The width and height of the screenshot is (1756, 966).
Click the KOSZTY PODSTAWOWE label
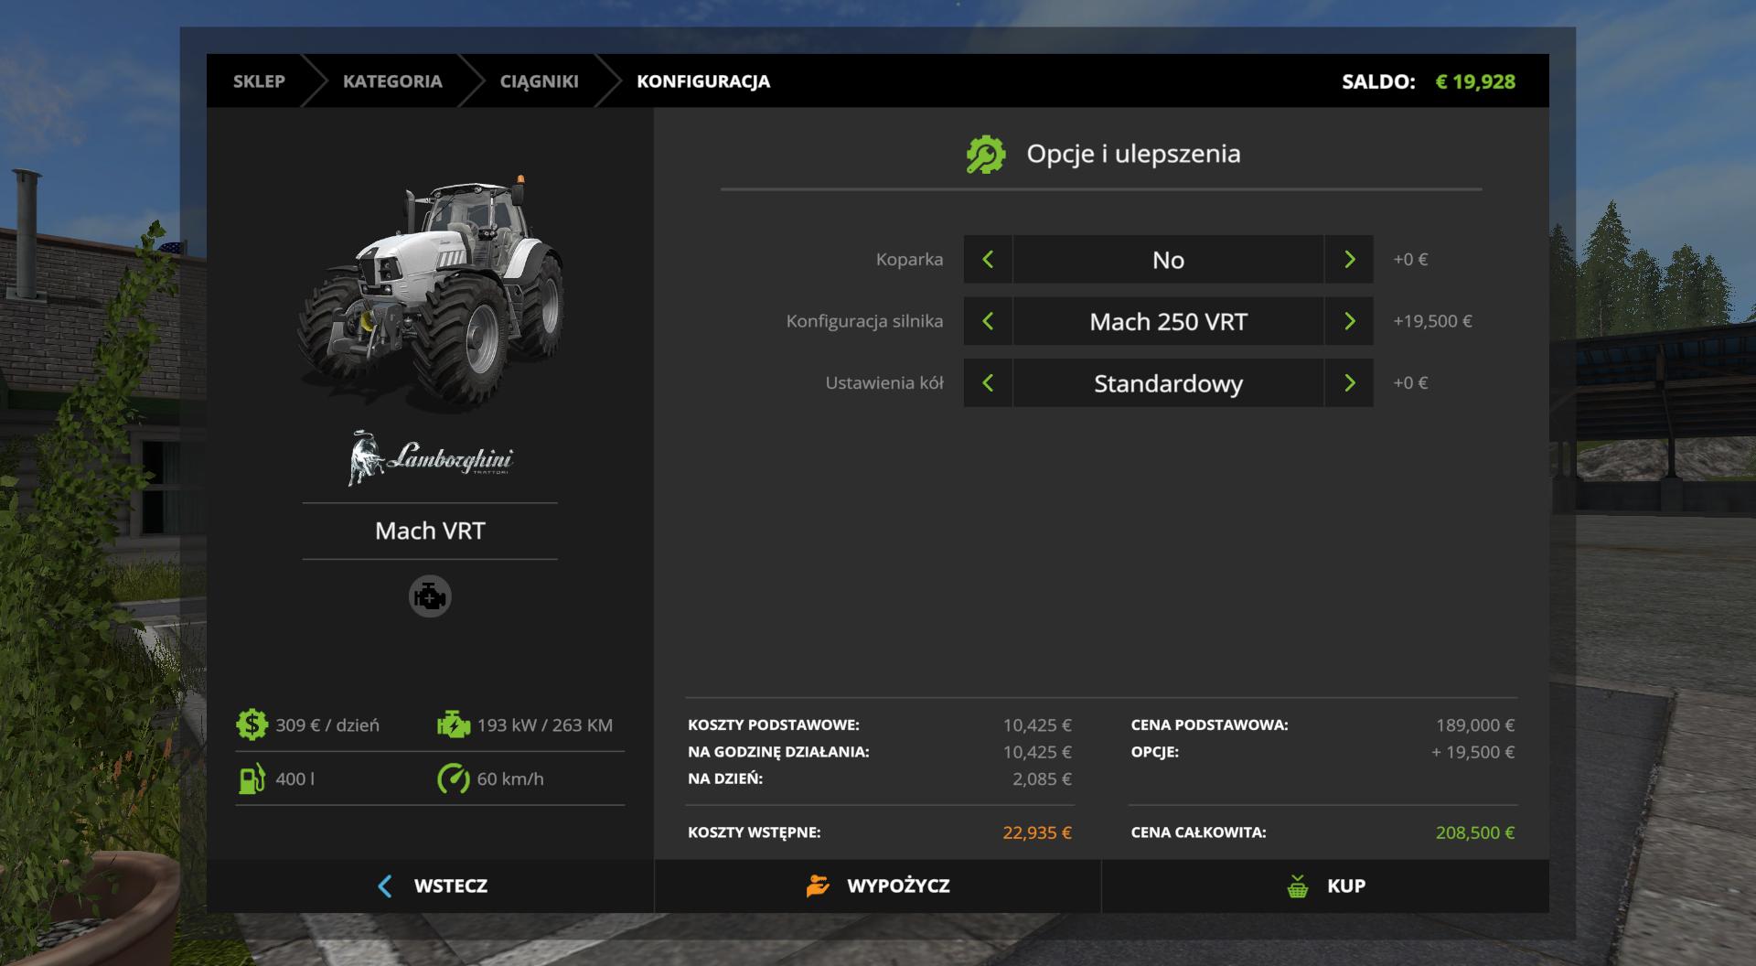774,724
